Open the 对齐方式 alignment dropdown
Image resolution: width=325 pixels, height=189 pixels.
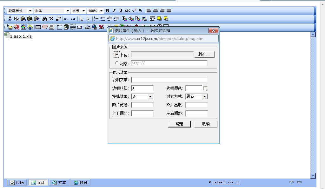(x=196, y=97)
